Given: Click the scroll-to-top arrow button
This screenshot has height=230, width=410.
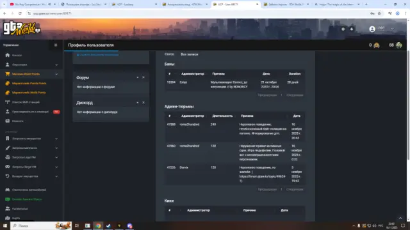Looking at the screenshot, I should [x=400, y=218].
